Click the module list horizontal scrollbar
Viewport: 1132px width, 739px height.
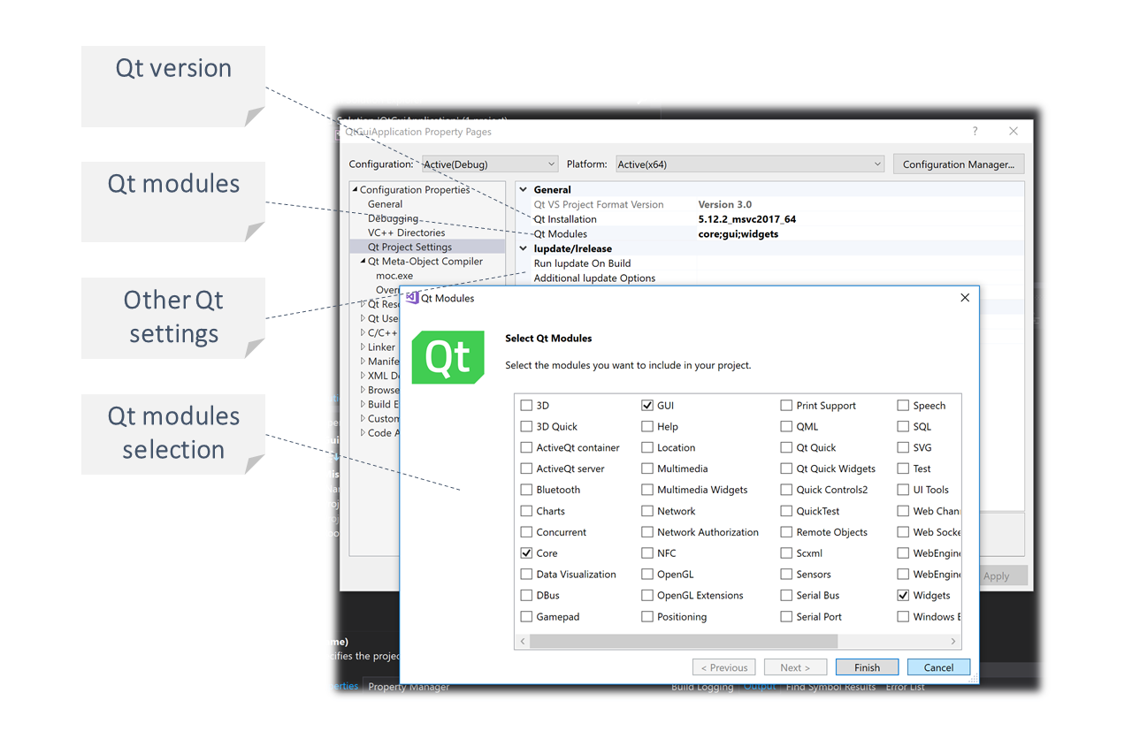[x=683, y=641]
